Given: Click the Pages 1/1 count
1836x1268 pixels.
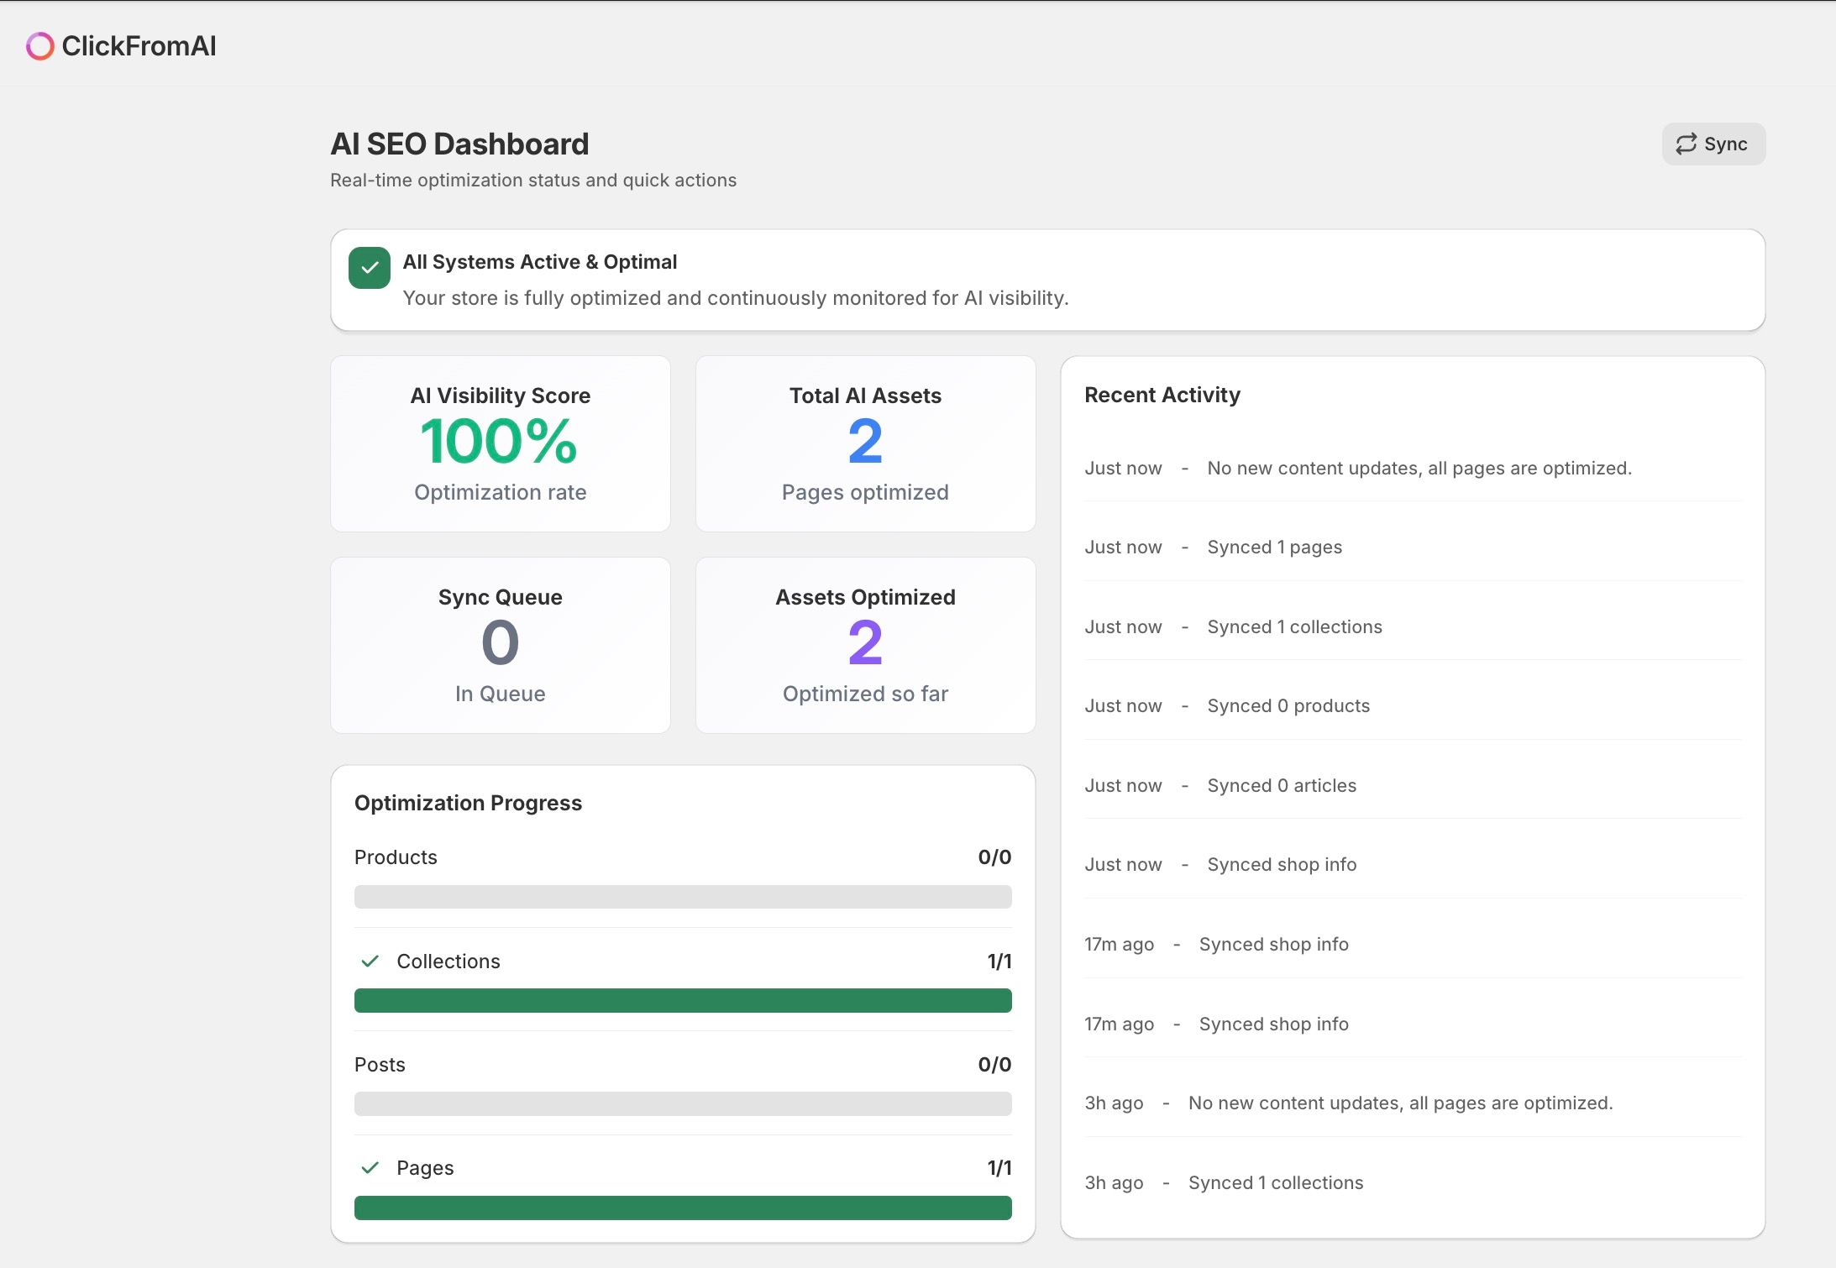Looking at the screenshot, I should click(999, 1168).
